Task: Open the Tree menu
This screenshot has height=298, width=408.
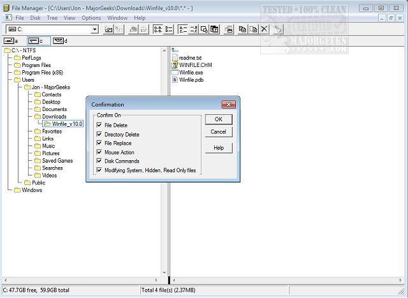Action: 52,18
